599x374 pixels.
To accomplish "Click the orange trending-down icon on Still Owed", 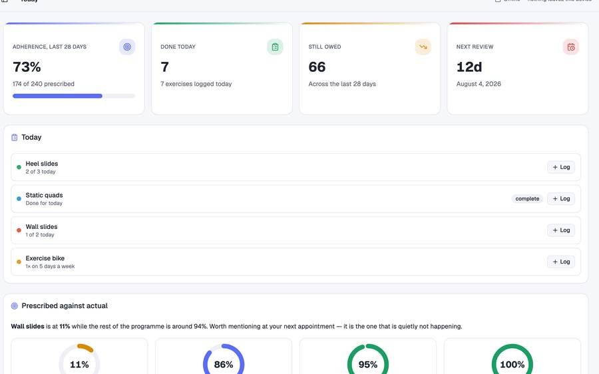I will [x=423, y=47].
